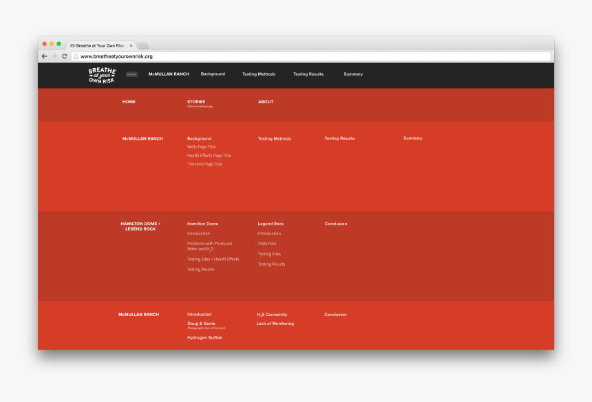Select the Breathe at Your Own Risk tab
The height and width of the screenshot is (402, 592).
101,45
